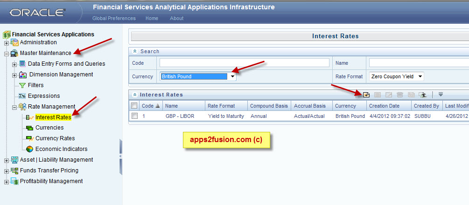Check the GBP - LIBOR row checkbox
Viewport: 469px width, 205px height.
tap(134, 116)
